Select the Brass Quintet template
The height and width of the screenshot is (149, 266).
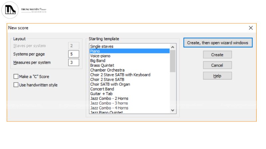coord(102,66)
